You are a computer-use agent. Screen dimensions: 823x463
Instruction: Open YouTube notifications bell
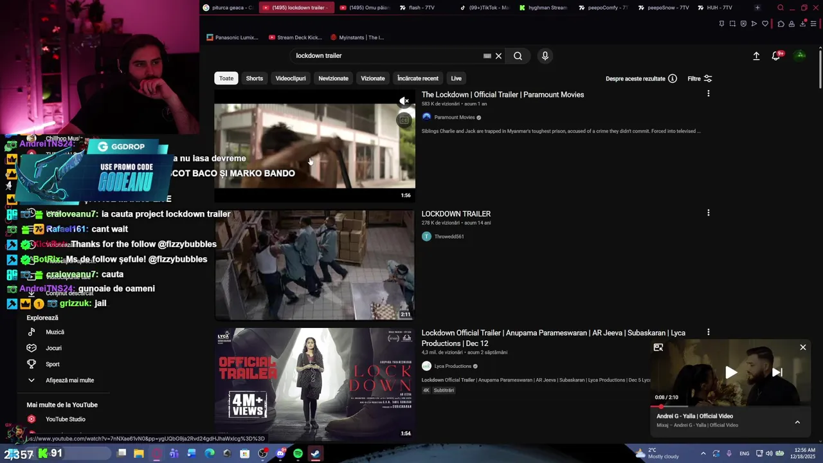pyautogui.click(x=776, y=56)
